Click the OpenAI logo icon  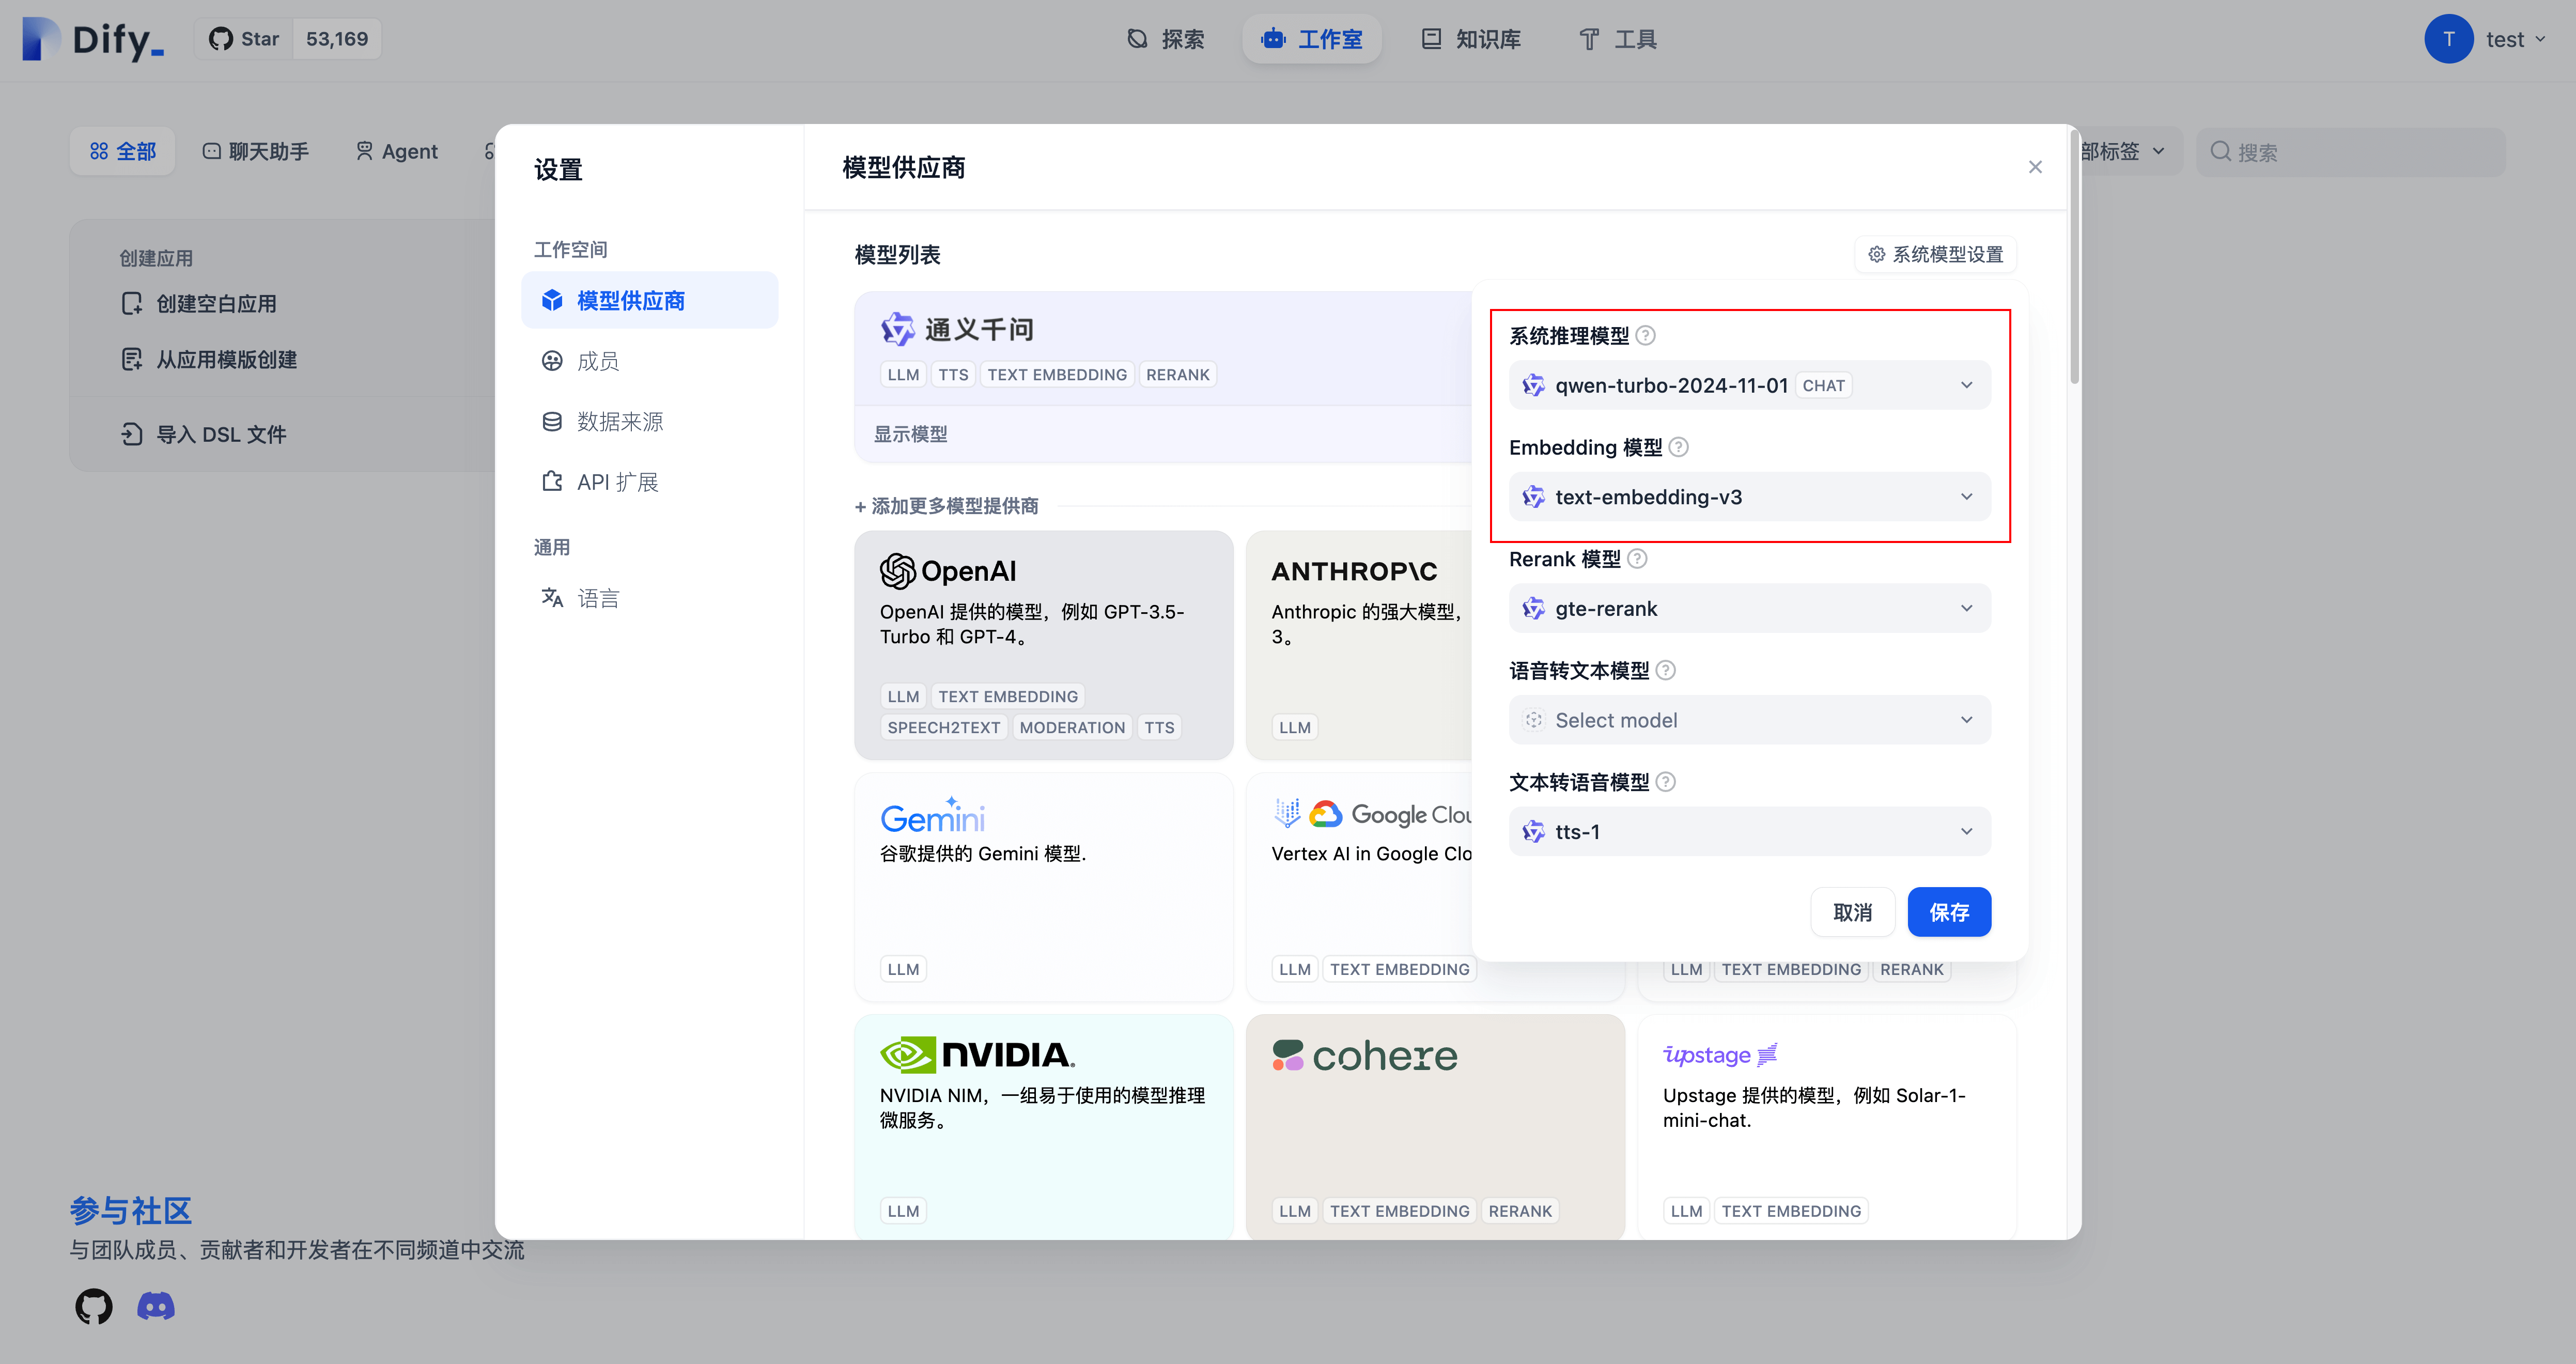897,571
